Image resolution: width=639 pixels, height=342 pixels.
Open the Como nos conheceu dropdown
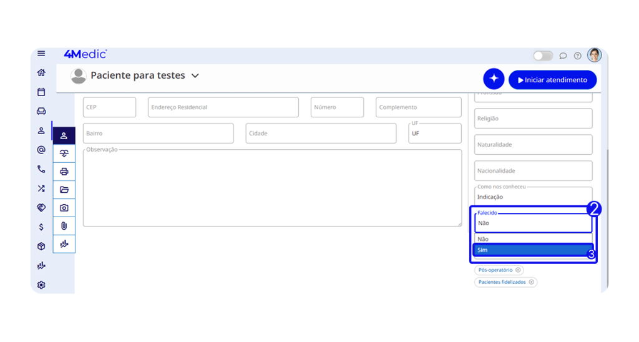point(533,197)
